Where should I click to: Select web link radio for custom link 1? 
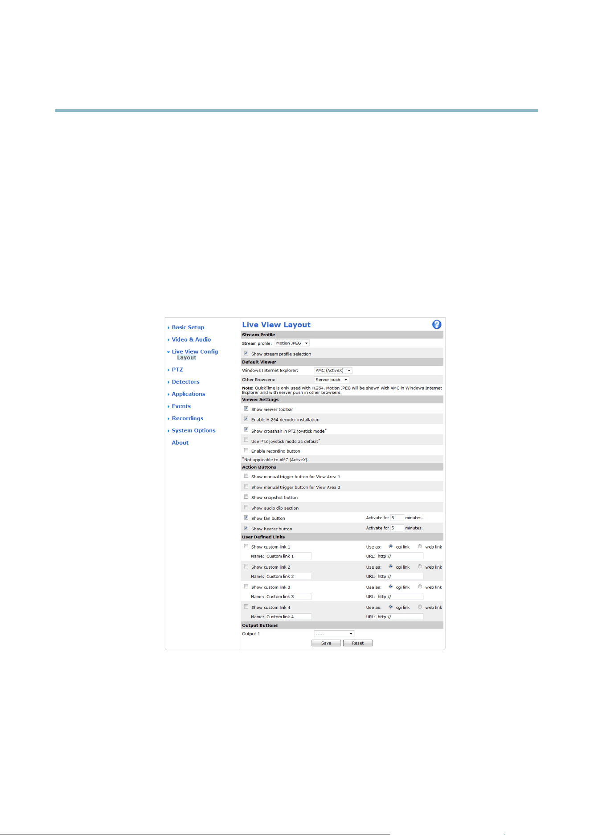(420, 546)
